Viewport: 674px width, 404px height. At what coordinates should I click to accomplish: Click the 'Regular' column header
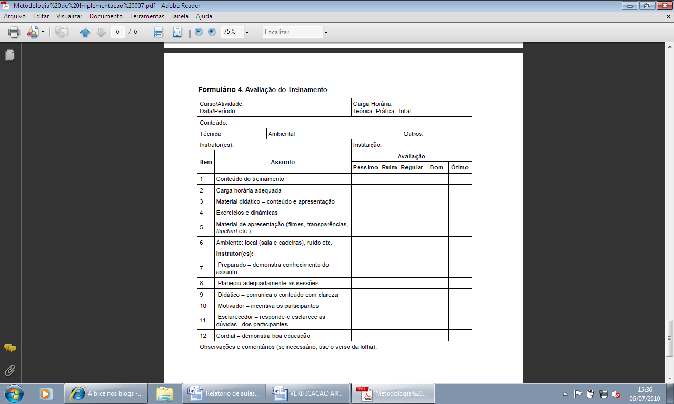tap(412, 167)
